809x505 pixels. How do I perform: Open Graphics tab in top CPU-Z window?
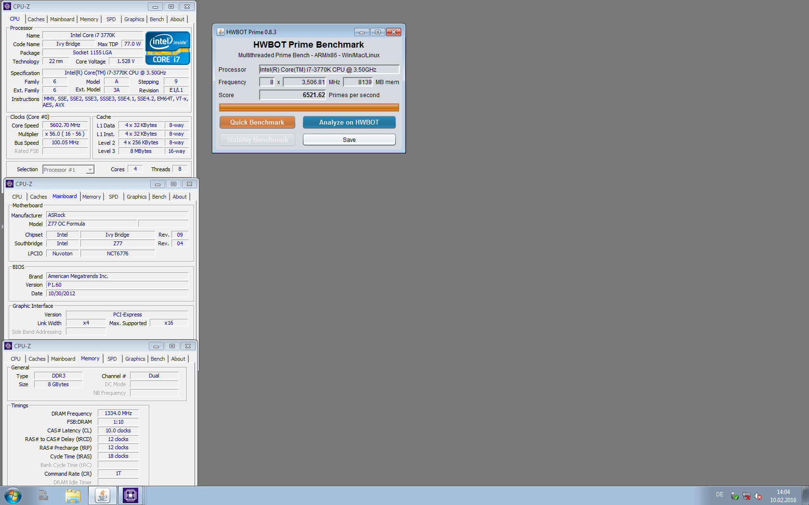134,19
